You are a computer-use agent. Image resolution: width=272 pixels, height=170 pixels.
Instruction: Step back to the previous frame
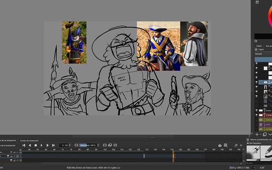click(x=30, y=146)
